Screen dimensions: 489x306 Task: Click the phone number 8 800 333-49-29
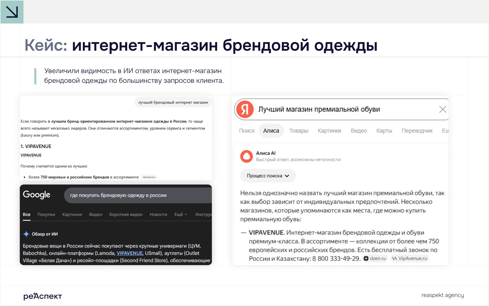tap(336, 258)
